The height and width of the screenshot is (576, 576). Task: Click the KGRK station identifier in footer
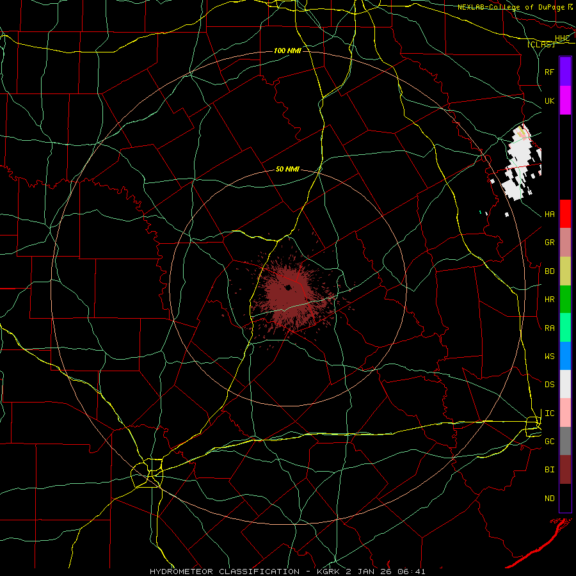(x=330, y=572)
